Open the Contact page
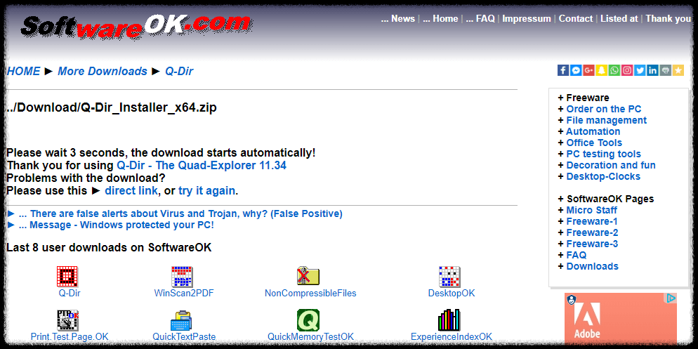Image resolution: width=698 pixels, height=349 pixels. (x=576, y=19)
